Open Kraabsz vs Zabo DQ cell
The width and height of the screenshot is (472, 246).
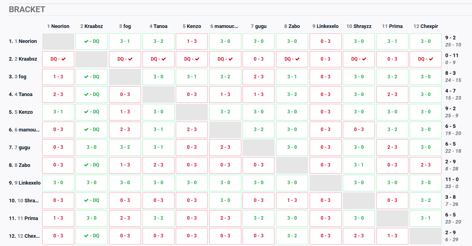pyautogui.click(x=292, y=59)
